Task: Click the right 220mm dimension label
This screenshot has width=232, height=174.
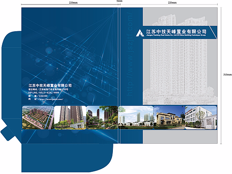Action: [x=172, y=3]
